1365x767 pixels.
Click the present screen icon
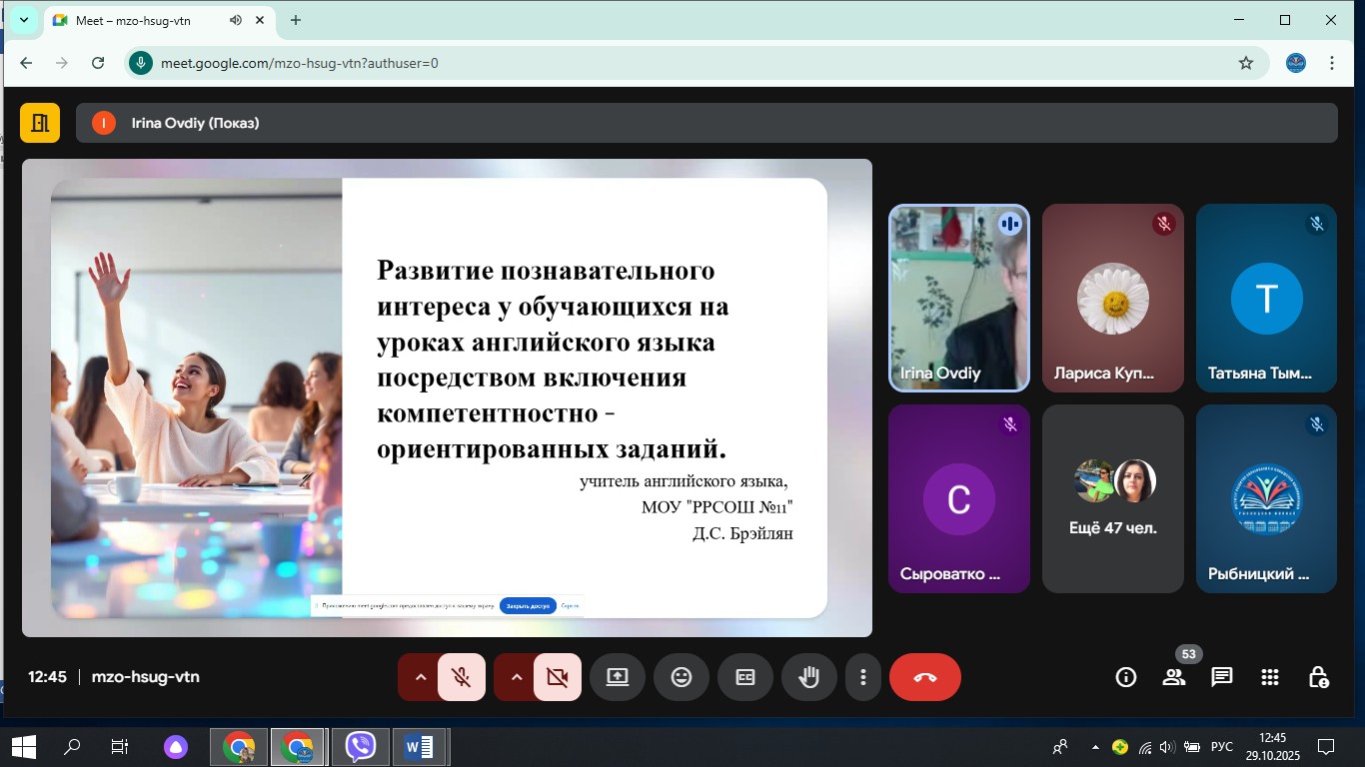tap(617, 677)
